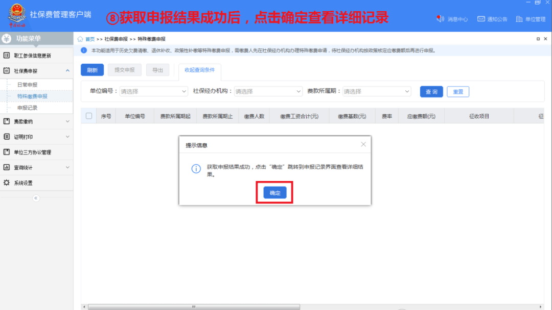Check the select-all checkbox in the table header
This screenshot has width=552, height=310.
88,116
